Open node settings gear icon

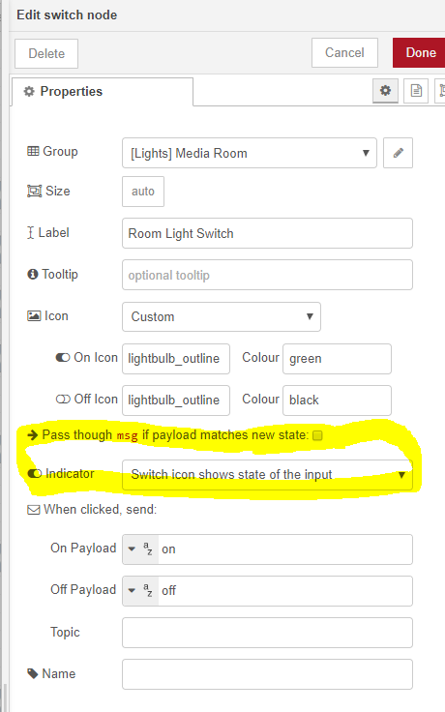coord(385,91)
